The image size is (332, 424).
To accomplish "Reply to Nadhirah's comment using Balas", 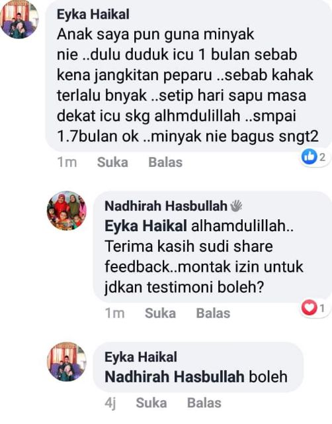I will pos(213,313).
